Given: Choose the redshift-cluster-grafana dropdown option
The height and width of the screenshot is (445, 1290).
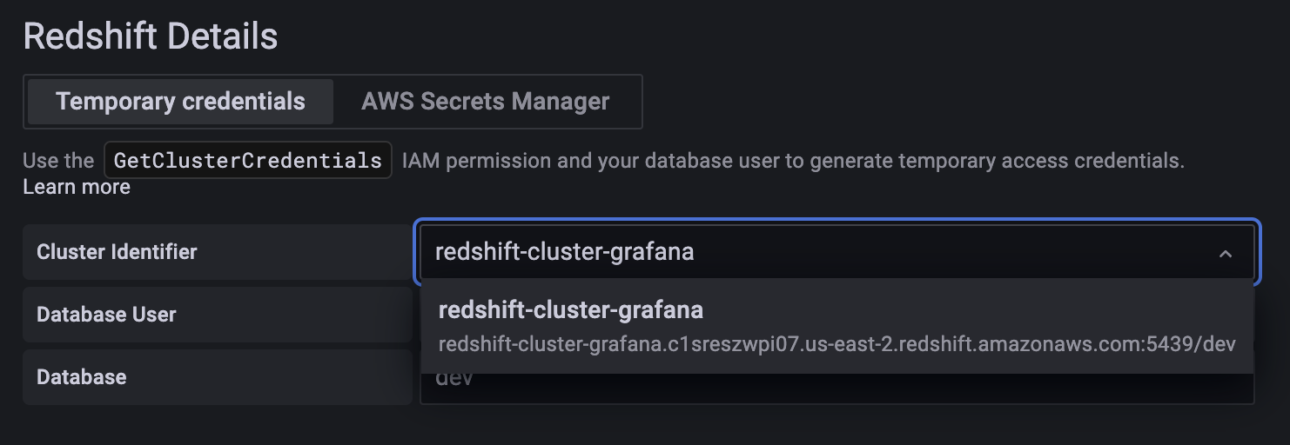Looking at the screenshot, I should [x=836, y=327].
